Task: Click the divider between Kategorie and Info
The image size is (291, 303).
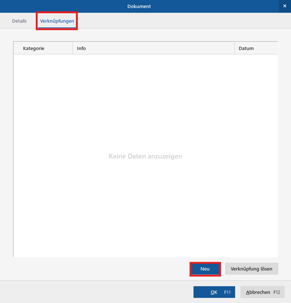Action: 73,48
